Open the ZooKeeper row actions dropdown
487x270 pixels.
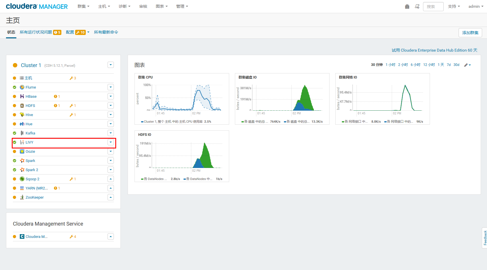point(111,197)
